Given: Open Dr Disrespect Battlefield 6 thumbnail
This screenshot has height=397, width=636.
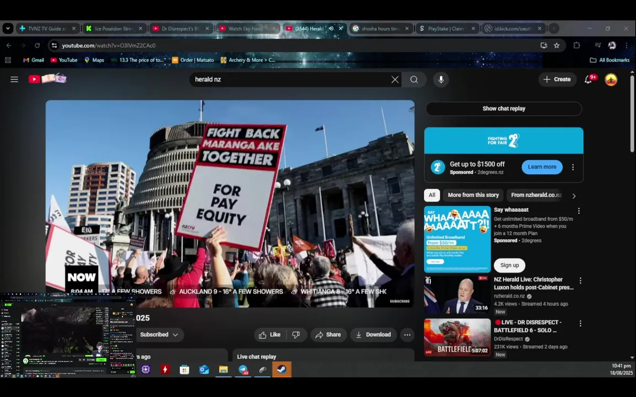Looking at the screenshot, I should 457,337.
